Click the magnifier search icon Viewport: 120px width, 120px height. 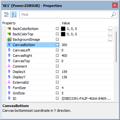114,15
